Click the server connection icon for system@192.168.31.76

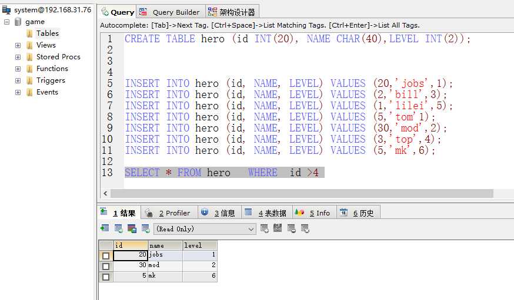coord(6,10)
